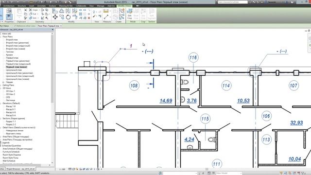This screenshot has width=311, height=175.
Task: Select room tag 116 circle
Action: [x=193, y=57]
